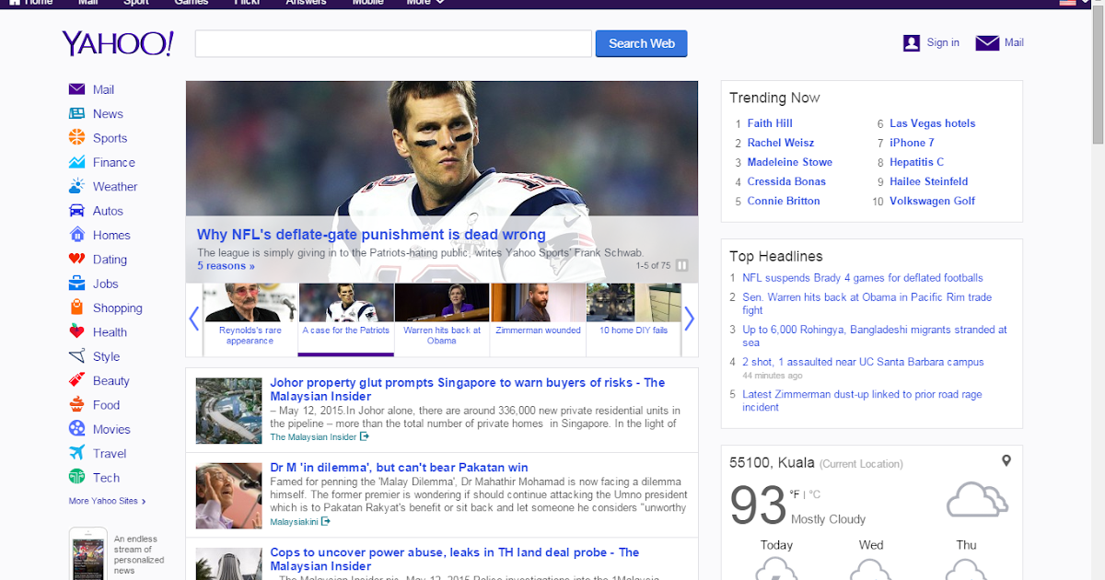Select Reynolds's rare appearance thumbnail
The image size is (1105, 580).
(x=250, y=319)
